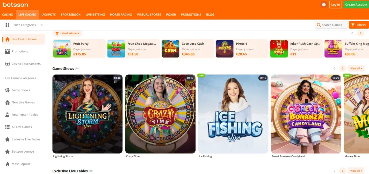Screen dimensions: 369x174
Task: Open the Filters button
Action: (x=359, y=25)
